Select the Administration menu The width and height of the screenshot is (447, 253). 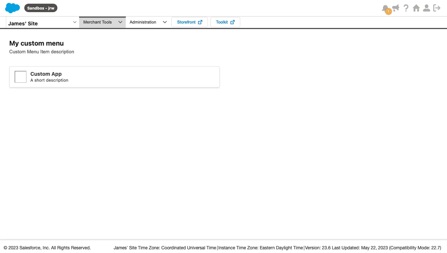tap(143, 22)
